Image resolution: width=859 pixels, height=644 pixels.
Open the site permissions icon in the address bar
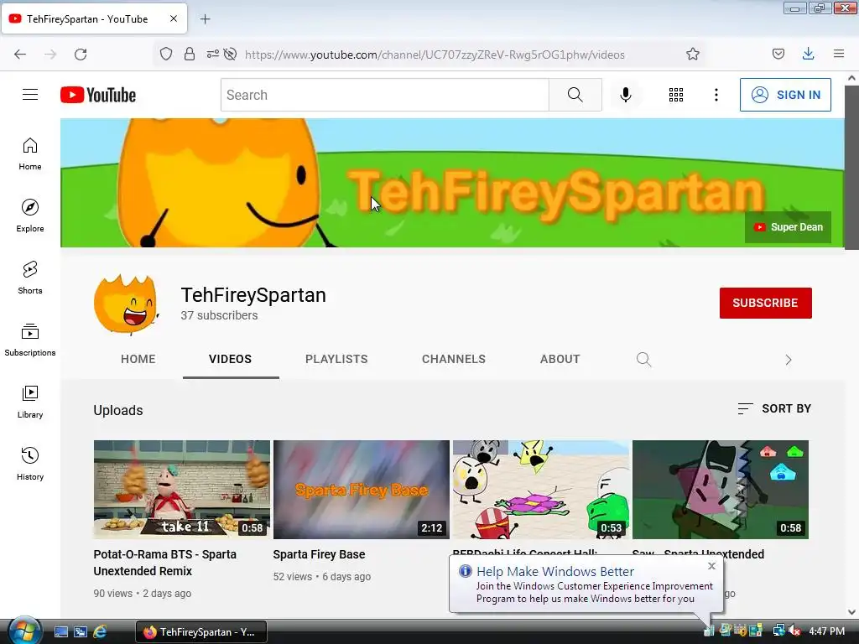click(212, 55)
